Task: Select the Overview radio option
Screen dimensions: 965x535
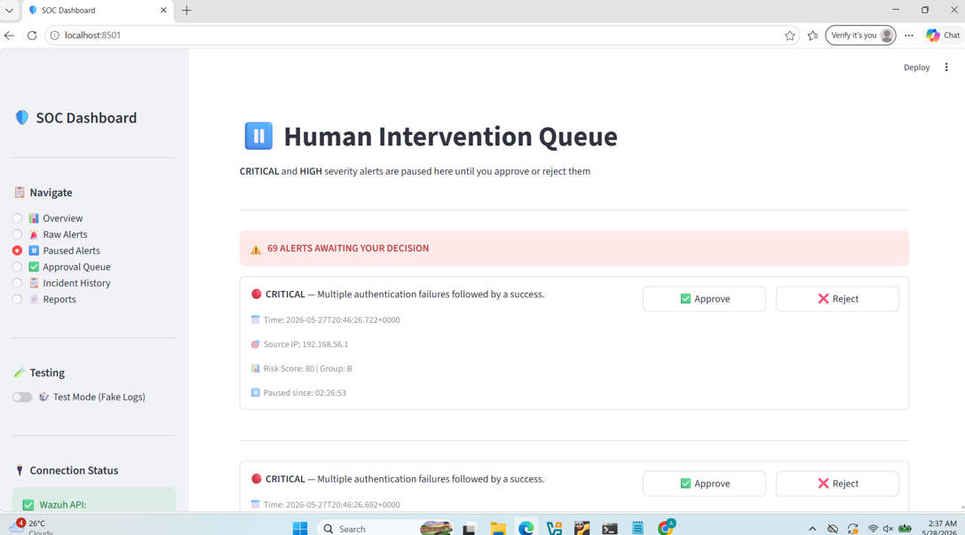Action: coord(17,218)
